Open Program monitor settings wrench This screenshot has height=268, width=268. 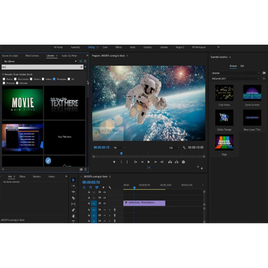point(184,147)
